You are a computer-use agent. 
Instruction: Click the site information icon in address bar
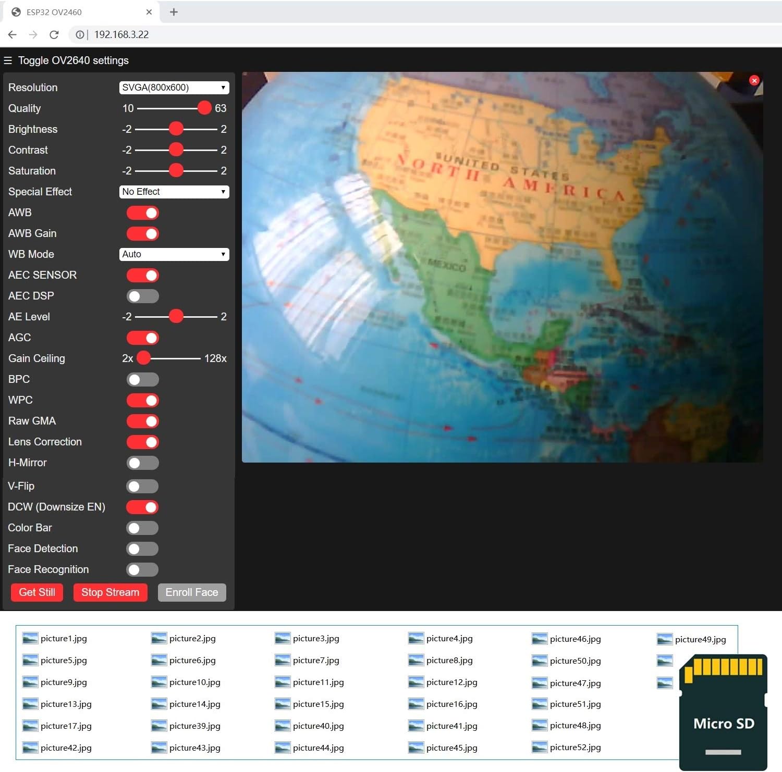pyautogui.click(x=80, y=34)
